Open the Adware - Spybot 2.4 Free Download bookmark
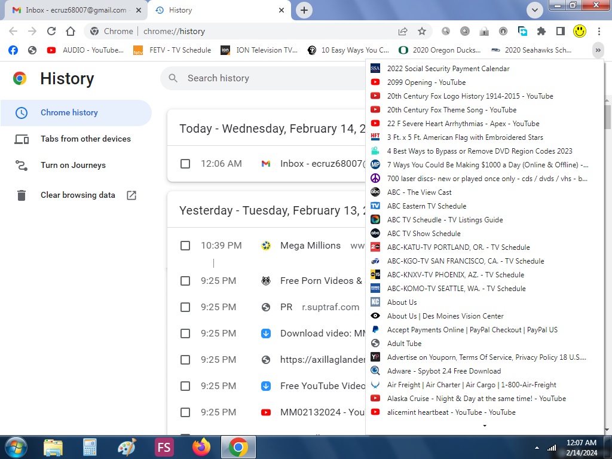The height and width of the screenshot is (459, 612). click(x=484, y=371)
